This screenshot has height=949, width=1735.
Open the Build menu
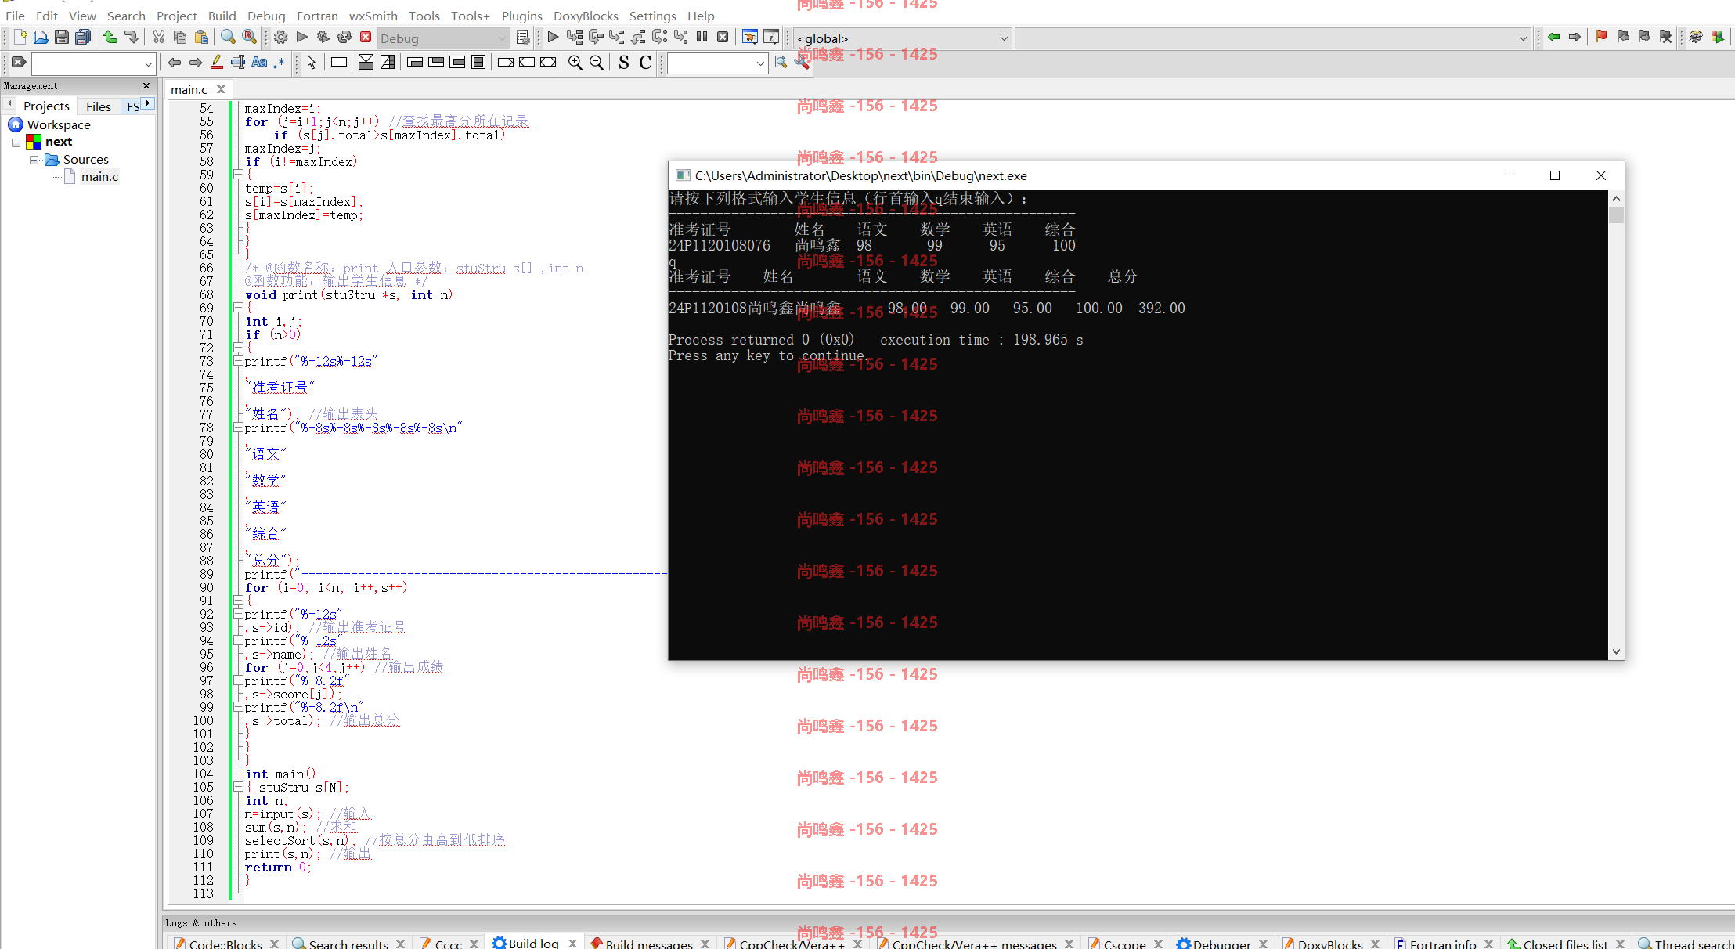pos(222,16)
